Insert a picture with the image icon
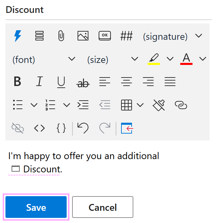Image resolution: width=217 pixels, height=223 pixels. pos(83,36)
